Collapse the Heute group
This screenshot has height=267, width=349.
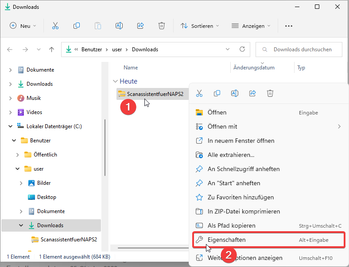pyautogui.click(x=115, y=81)
